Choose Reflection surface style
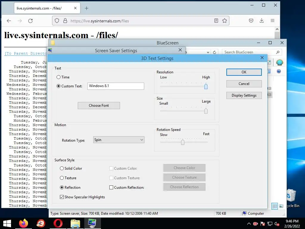 point(62,187)
